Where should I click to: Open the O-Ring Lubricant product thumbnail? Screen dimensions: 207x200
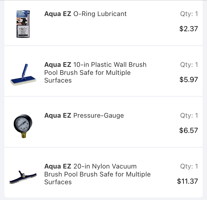[x=23, y=24]
